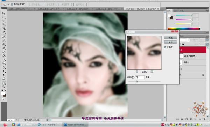Choose the Hand tool
Screen dimensions: 210x127
click(x=3, y=83)
